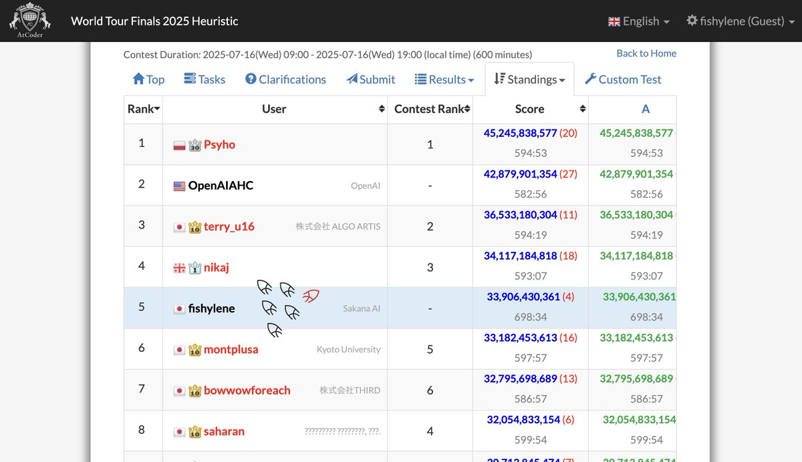This screenshot has width=802, height=462.
Task: Sort by the Rank column header
Action: [143, 109]
